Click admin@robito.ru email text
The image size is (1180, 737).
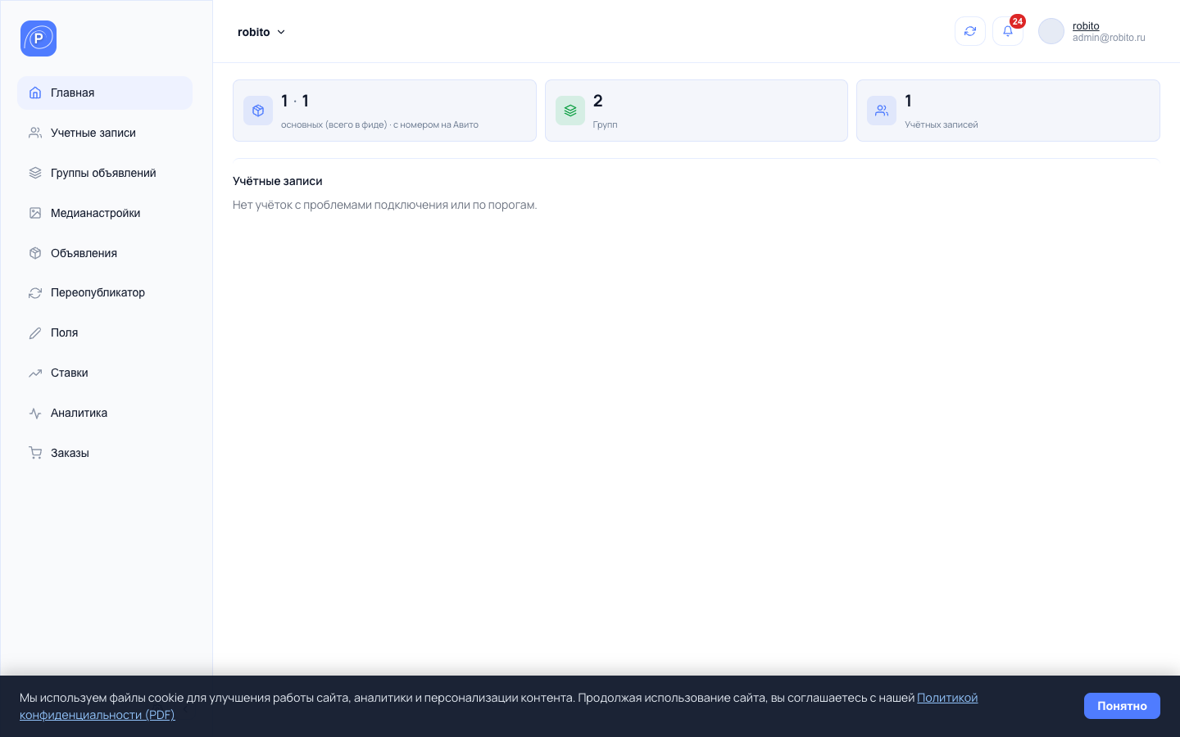tap(1109, 38)
